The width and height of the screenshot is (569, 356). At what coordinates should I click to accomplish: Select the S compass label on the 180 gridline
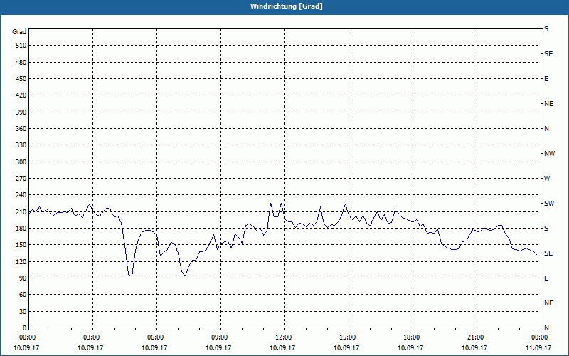(x=546, y=229)
